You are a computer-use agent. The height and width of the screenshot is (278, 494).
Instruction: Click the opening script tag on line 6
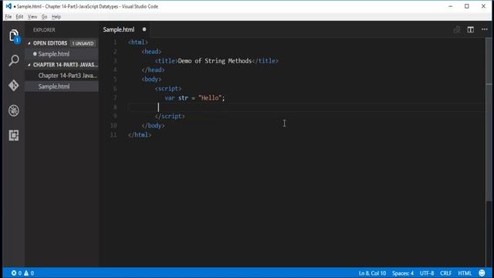168,89
